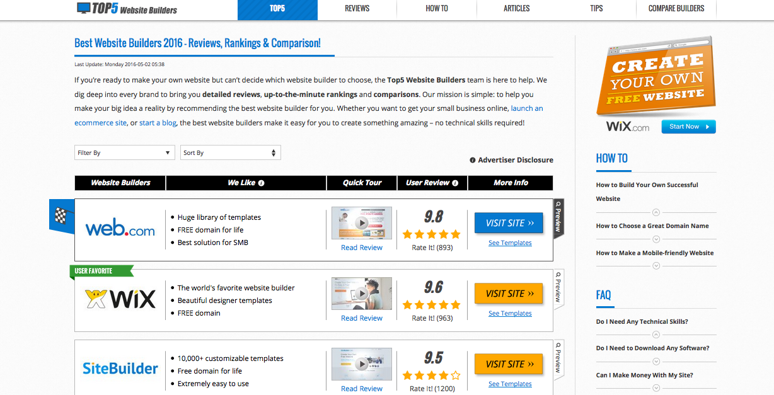774x395 pixels.
Task: Open the Reviews navigation tab
Action: [x=357, y=9]
